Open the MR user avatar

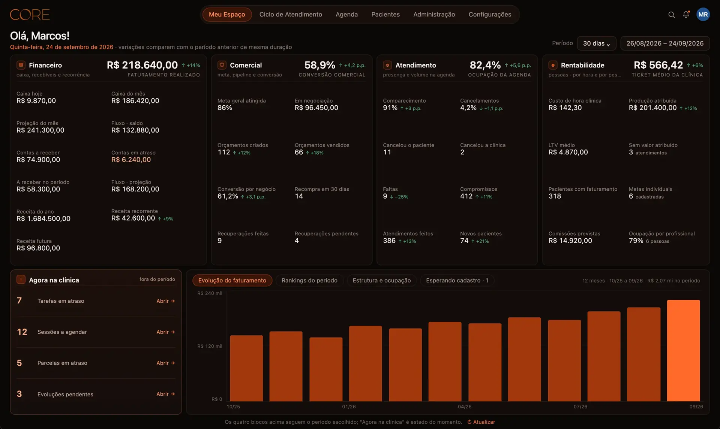click(x=703, y=15)
